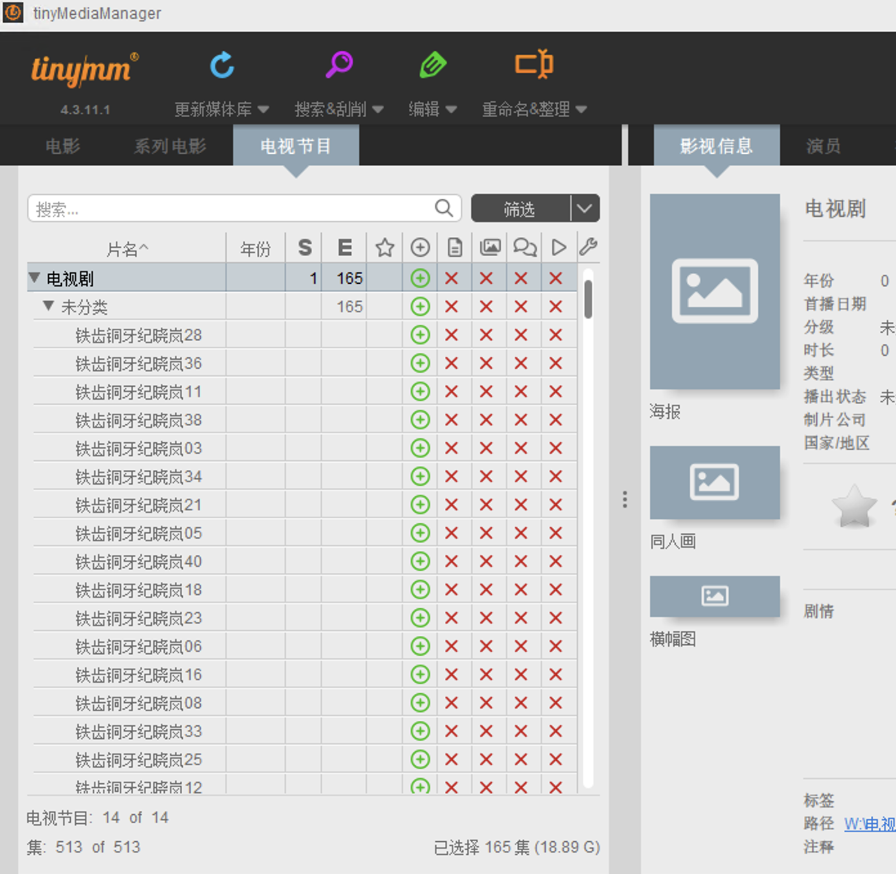Switch to the 演员 tab
The image size is (896, 874).
tap(823, 146)
